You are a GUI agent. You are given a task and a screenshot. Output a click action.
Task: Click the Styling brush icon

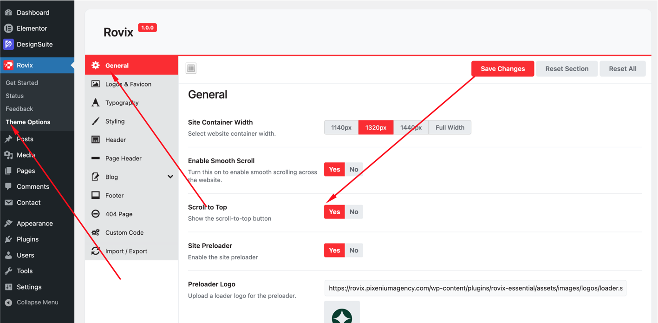[x=96, y=121]
